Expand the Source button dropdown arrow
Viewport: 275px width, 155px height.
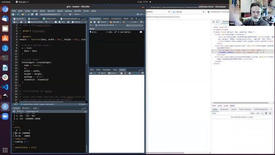tap(82, 22)
